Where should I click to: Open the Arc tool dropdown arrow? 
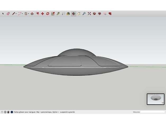22,13
